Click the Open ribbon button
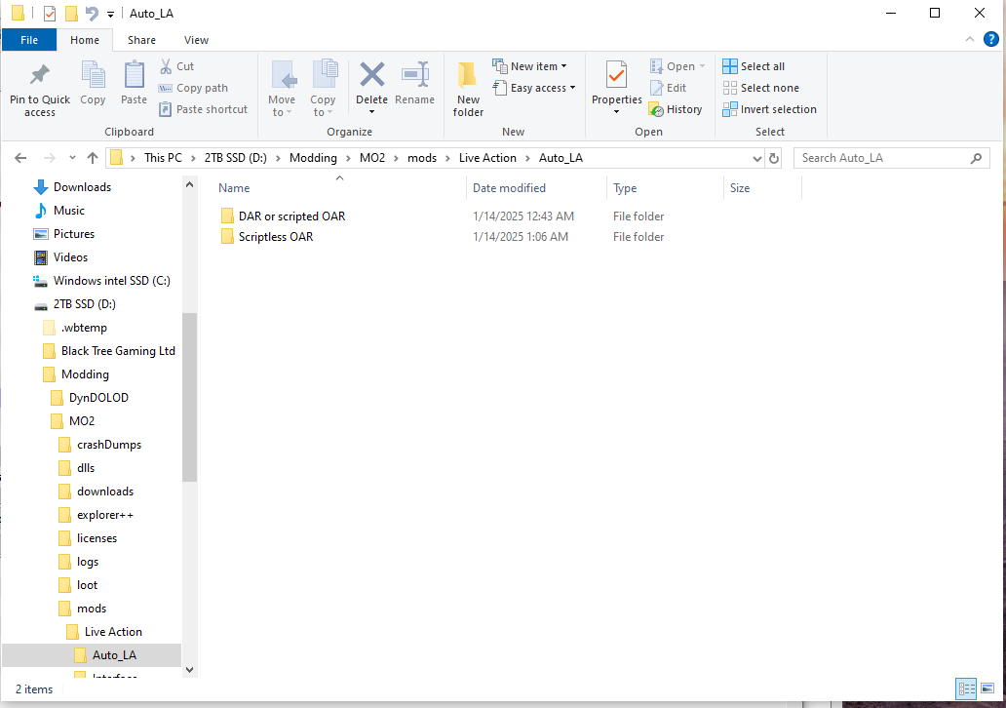This screenshot has width=1006, height=708. (x=677, y=66)
